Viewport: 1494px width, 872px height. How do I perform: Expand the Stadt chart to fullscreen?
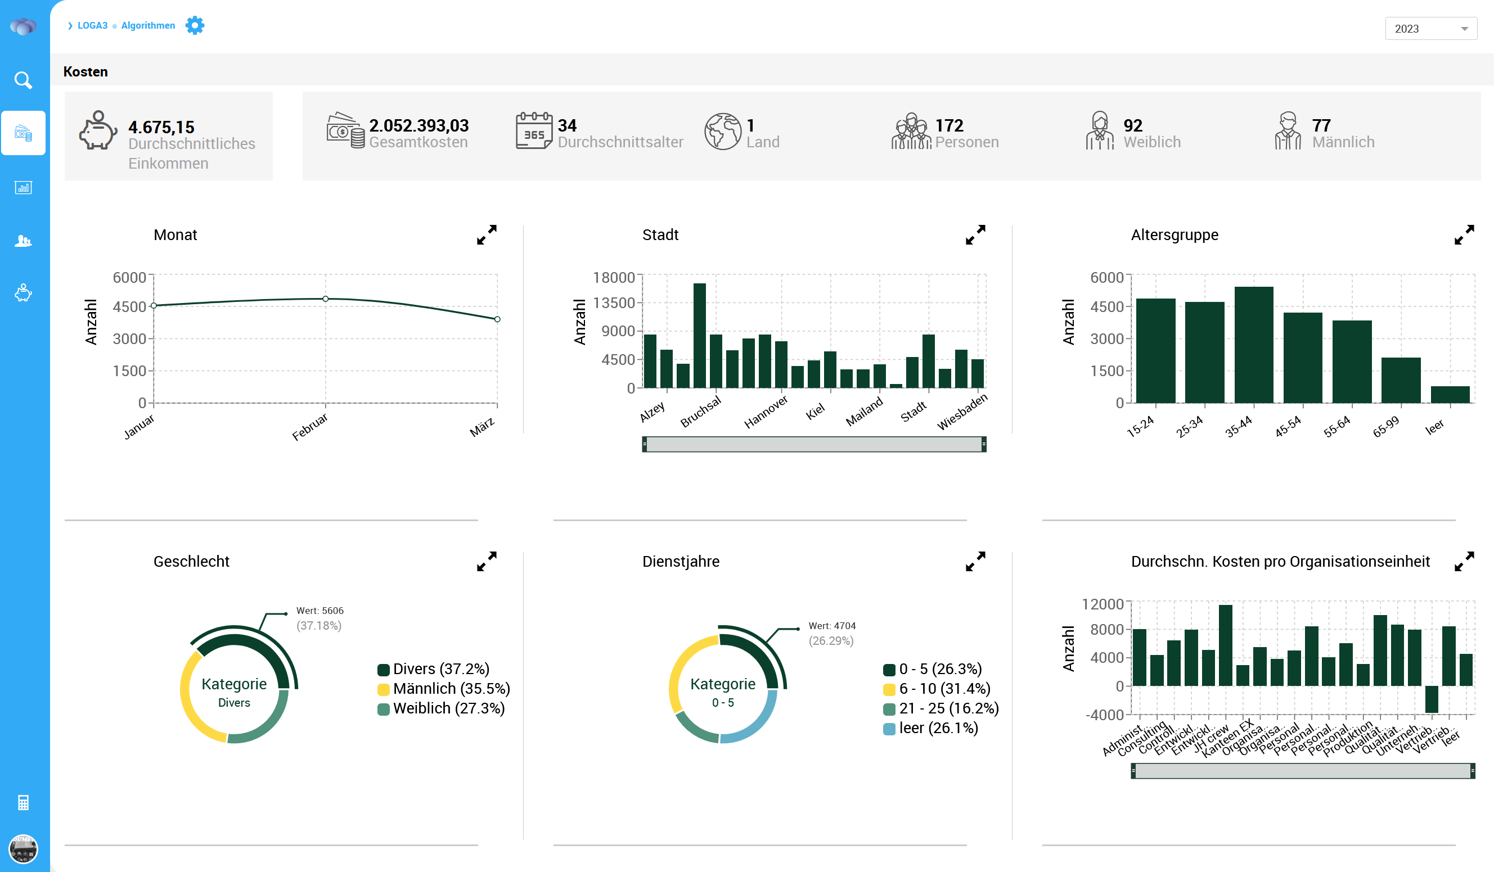(975, 234)
